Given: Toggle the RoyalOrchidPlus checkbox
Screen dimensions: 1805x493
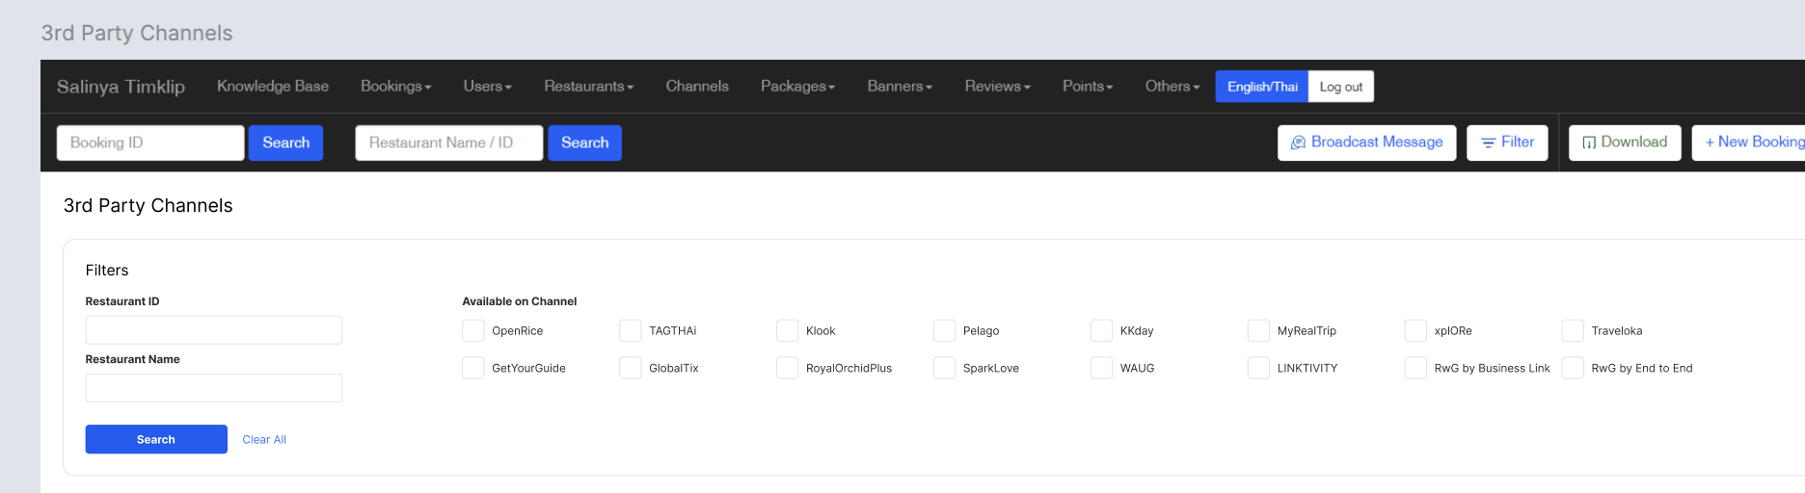Looking at the screenshot, I should coord(788,368).
